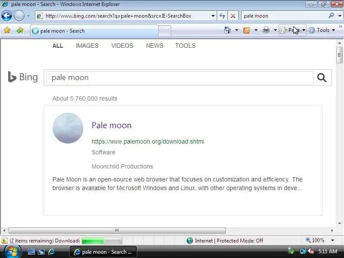Expand the address bar history dropdown

coord(213,16)
